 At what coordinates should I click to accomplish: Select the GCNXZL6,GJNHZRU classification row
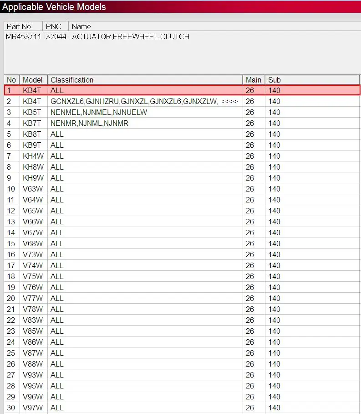(182, 101)
